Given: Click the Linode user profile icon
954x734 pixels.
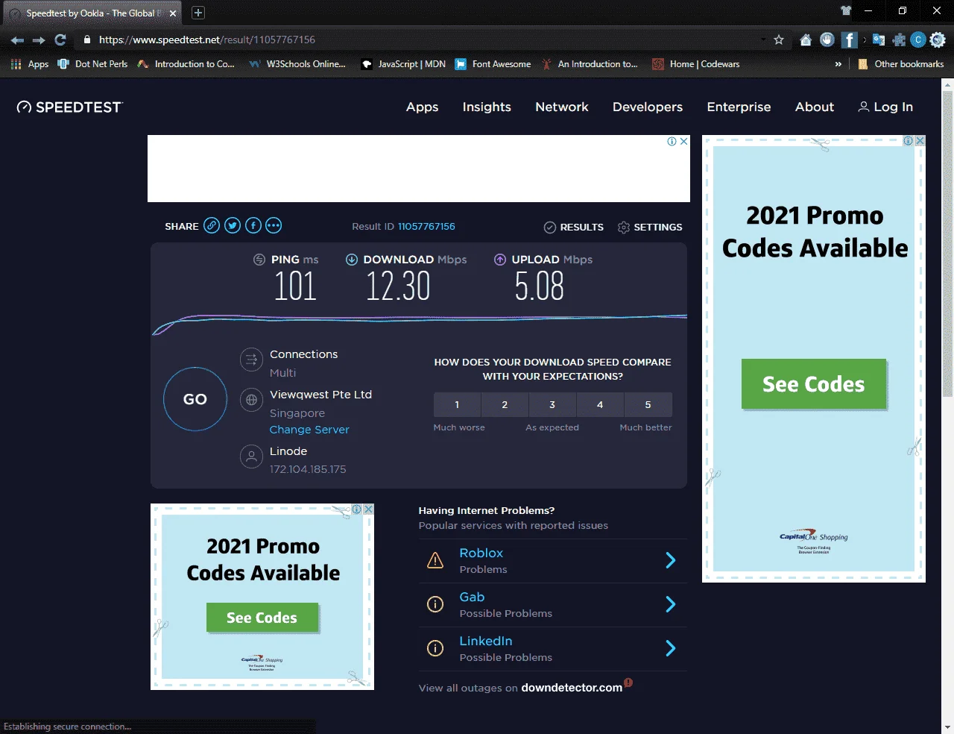Looking at the screenshot, I should [x=252, y=457].
